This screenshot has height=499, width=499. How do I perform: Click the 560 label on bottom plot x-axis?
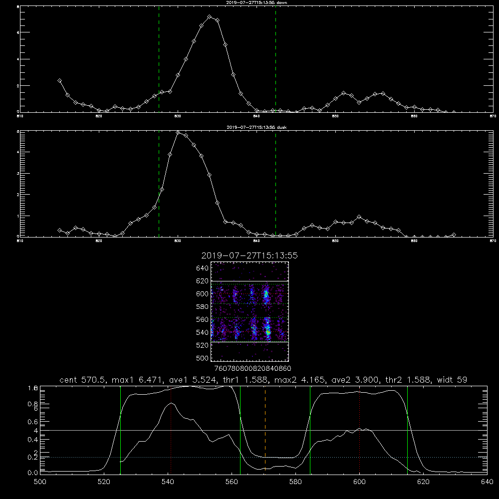pyautogui.click(x=232, y=482)
